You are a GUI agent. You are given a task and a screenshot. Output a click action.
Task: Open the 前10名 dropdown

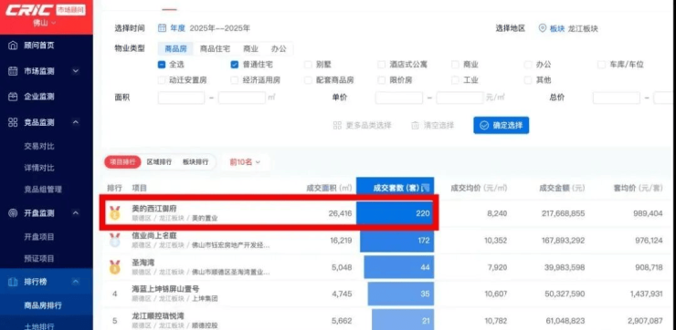click(x=245, y=162)
